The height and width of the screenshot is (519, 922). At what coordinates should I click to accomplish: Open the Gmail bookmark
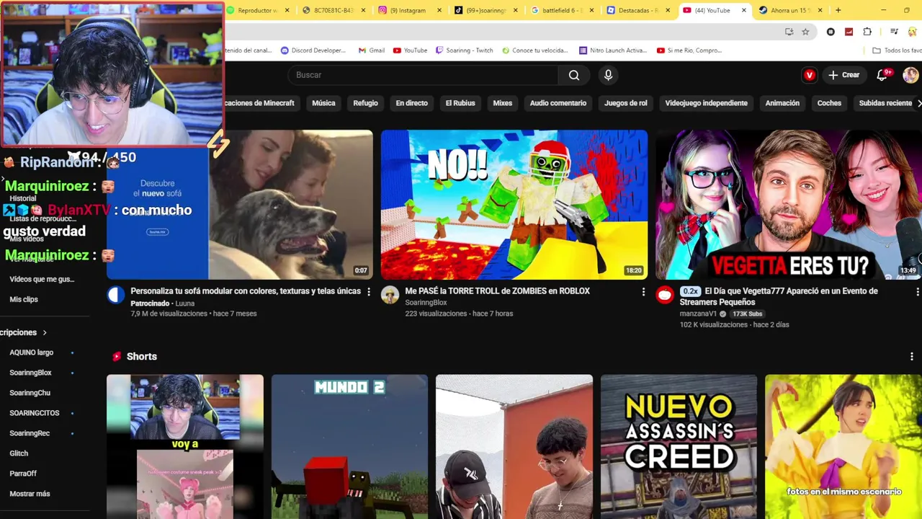[371, 50]
